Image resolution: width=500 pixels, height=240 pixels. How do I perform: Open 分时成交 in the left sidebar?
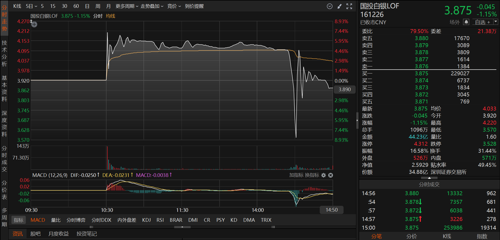coord(4,159)
